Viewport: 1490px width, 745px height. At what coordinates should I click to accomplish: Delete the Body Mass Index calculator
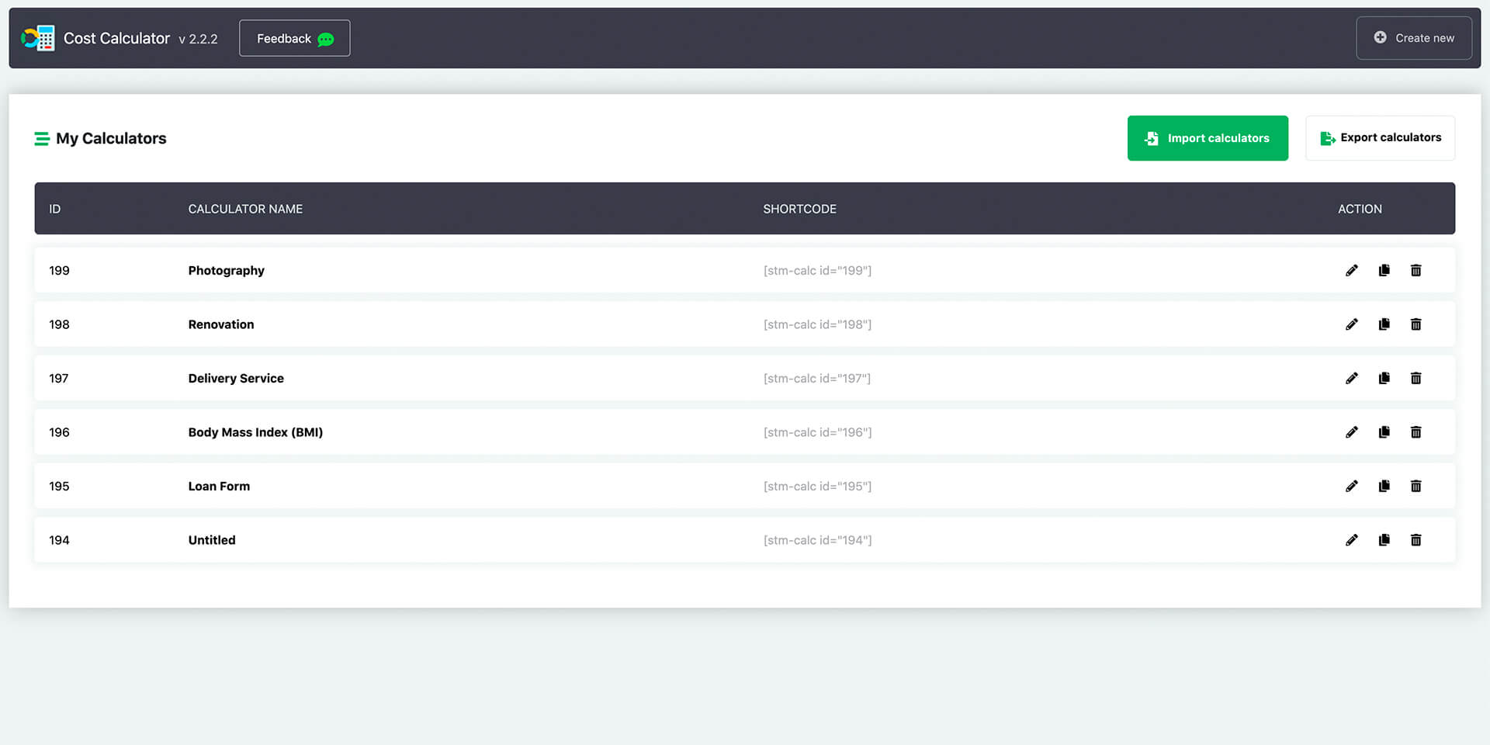tap(1416, 432)
